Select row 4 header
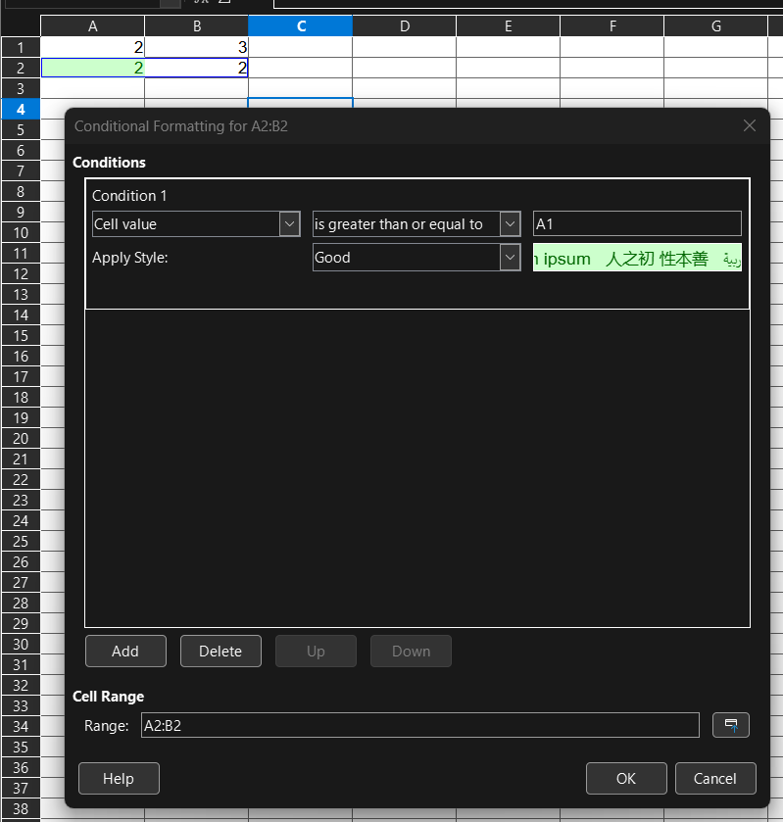The height and width of the screenshot is (822, 783). pos(21,109)
